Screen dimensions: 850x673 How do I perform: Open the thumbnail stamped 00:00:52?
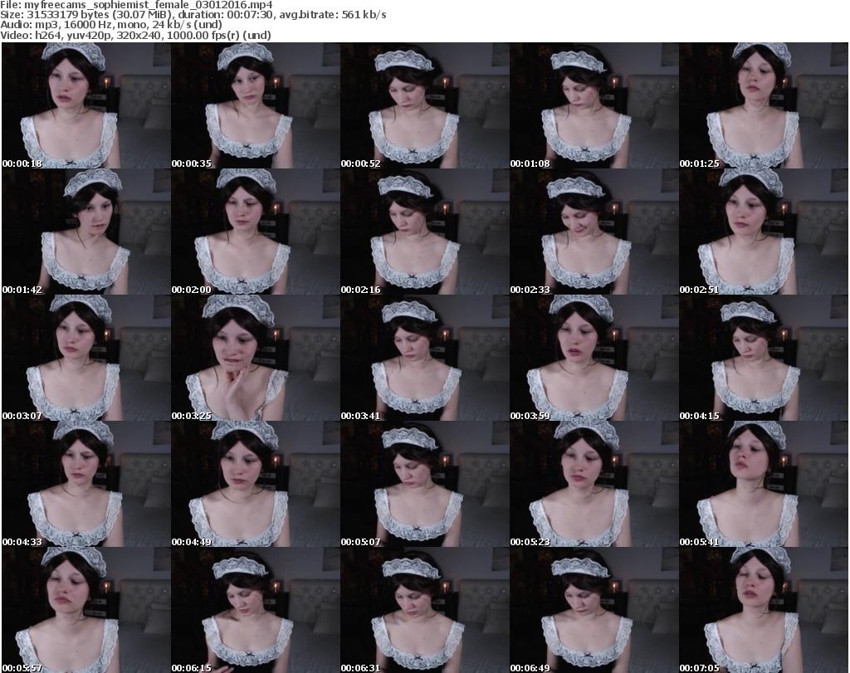pyautogui.click(x=424, y=105)
